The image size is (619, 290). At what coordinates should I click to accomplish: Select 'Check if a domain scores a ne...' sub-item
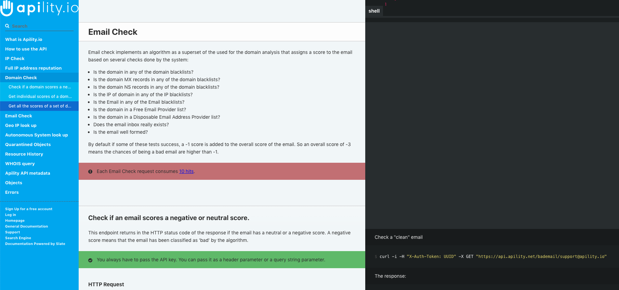coord(40,87)
